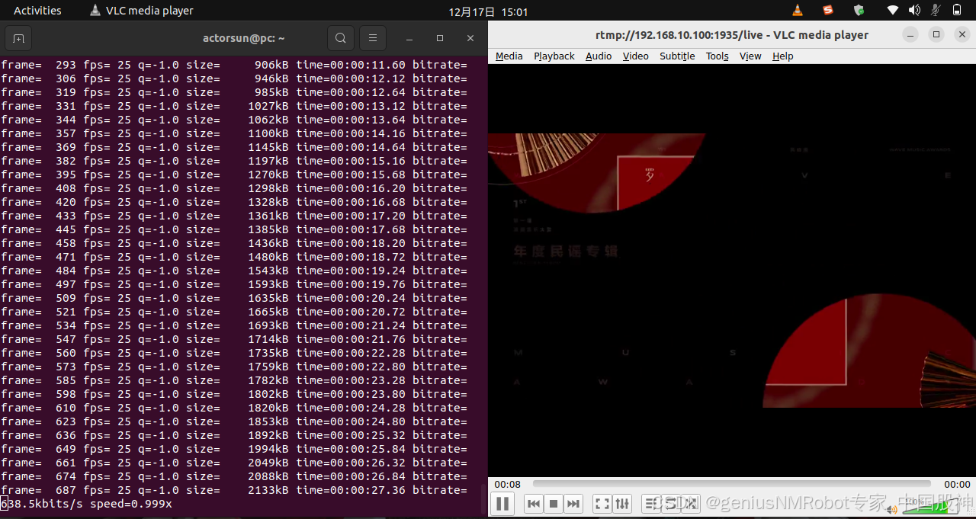Open the terminal search icon in the title bar
Screen dimensions: 976x519
340,37
